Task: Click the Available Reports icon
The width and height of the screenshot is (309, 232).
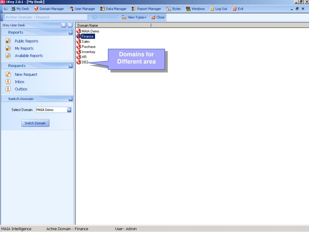Action: [x=8, y=56]
